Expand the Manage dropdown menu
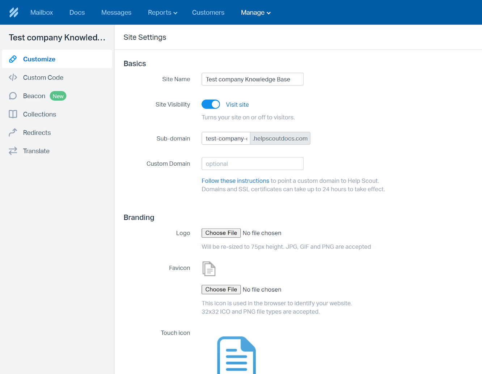482x374 pixels. tap(256, 12)
